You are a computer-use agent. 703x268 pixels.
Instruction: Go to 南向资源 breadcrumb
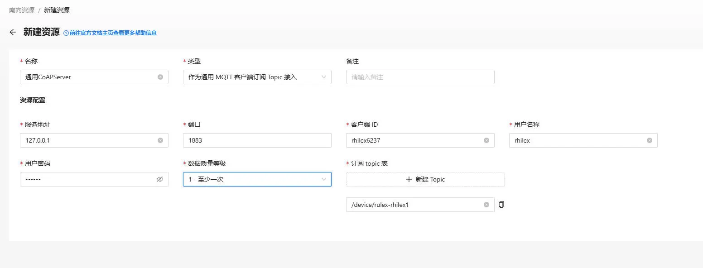click(22, 10)
